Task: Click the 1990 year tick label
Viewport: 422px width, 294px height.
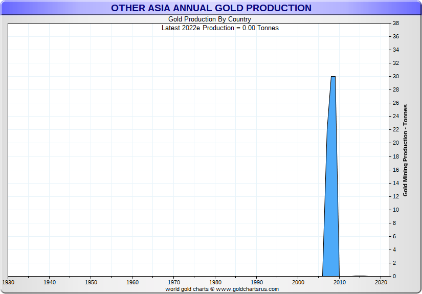Action: click(x=257, y=282)
